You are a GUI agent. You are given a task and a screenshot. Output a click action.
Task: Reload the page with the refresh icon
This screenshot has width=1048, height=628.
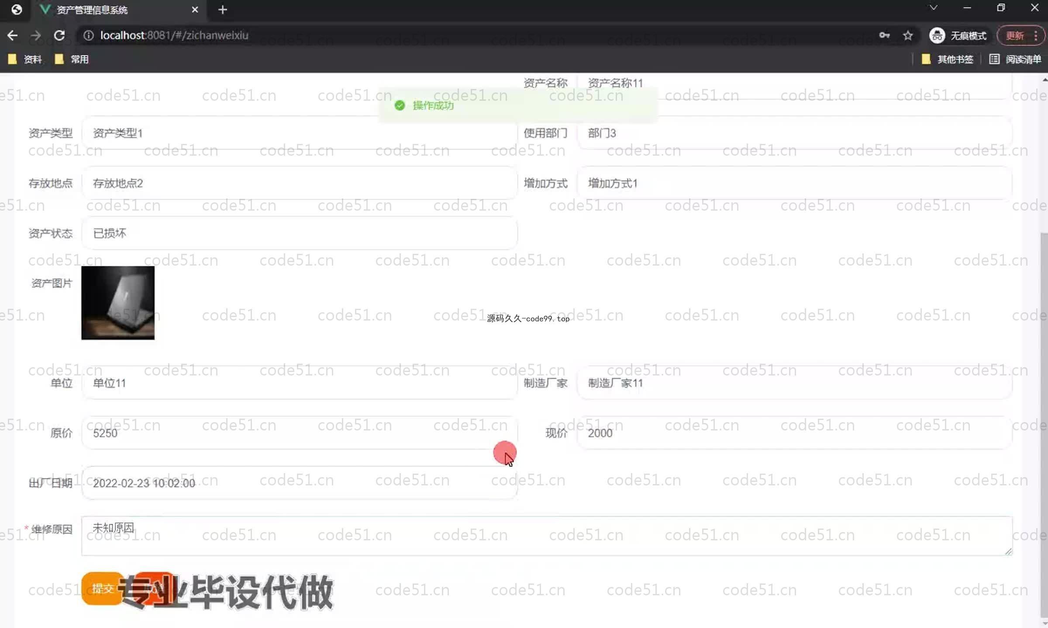(59, 35)
